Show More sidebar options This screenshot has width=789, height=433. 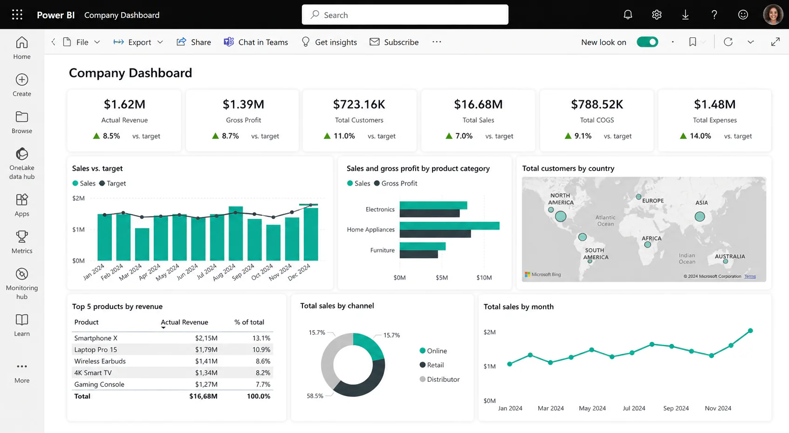pyautogui.click(x=22, y=372)
